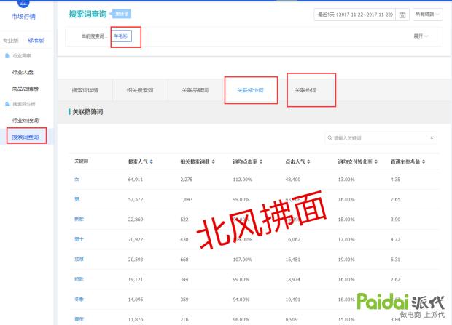Image resolution: width=452 pixels, height=325 pixels.
Task: Open the keyword 青年 link in table
Action: (79, 319)
